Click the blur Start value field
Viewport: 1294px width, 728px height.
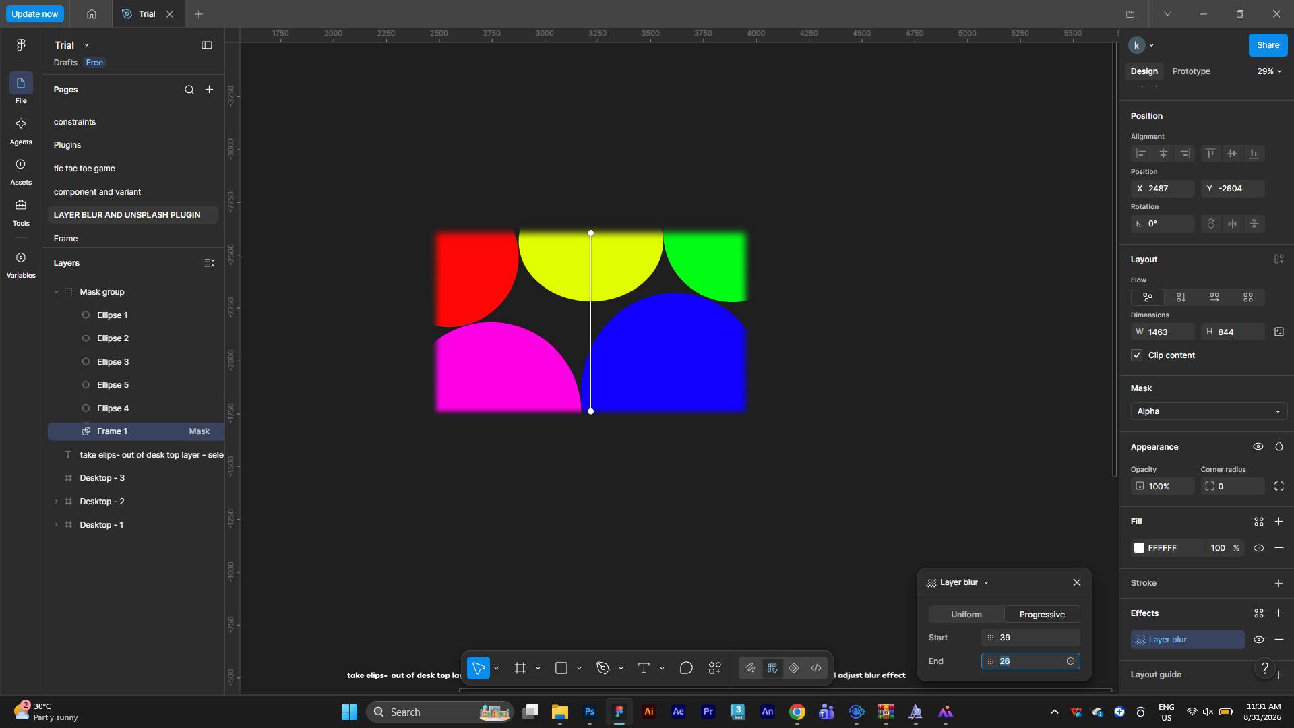point(1030,638)
